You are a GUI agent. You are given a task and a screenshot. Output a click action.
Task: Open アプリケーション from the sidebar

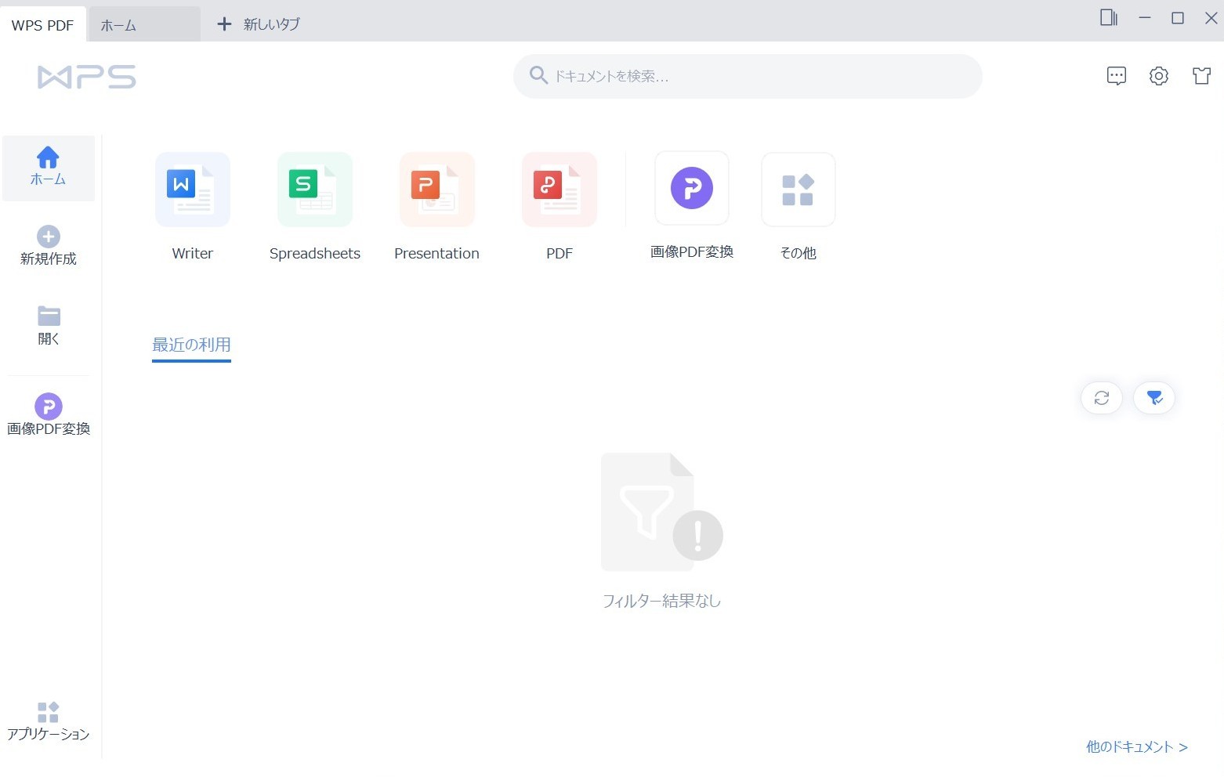coord(49,719)
